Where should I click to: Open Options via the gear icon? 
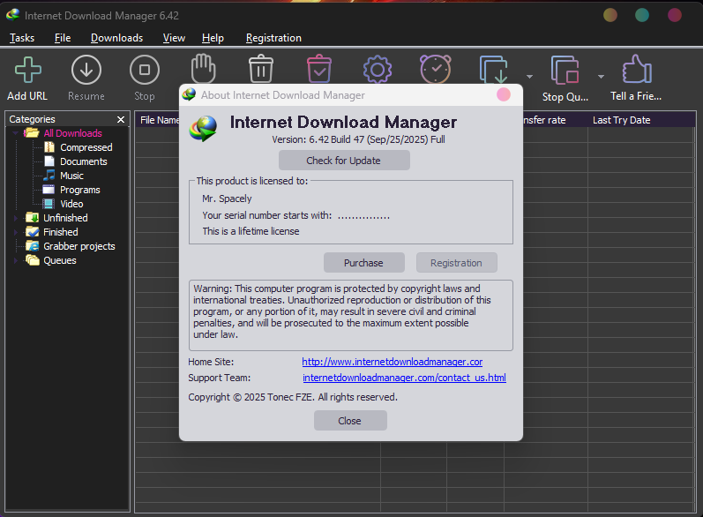[378, 69]
